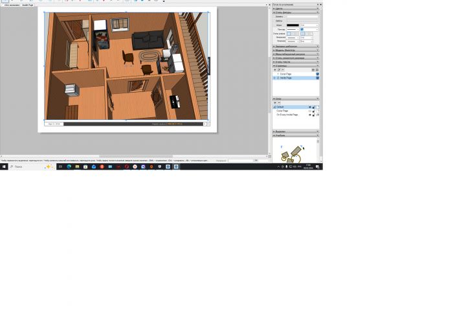Screen dimensions: 466x311
Task: Switch Pages panel to thumbnail grid view
Action: [317, 69]
